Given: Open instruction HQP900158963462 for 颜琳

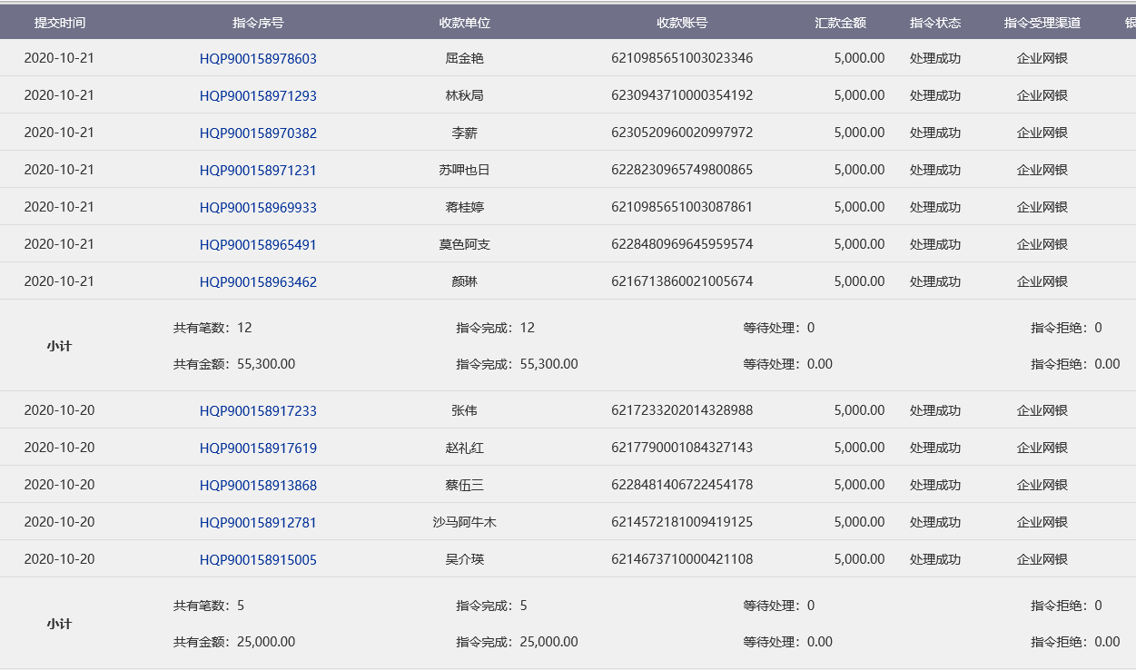Looking at the screenshot, I should 258,282.
